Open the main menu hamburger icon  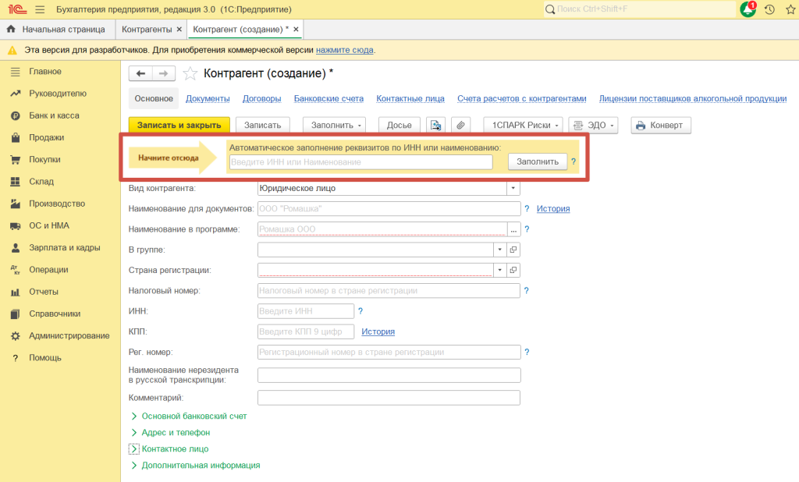click(x=40, y=9)
